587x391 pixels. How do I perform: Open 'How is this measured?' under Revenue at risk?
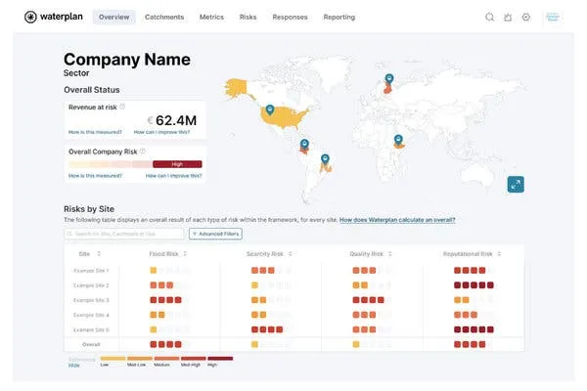(95, 132)
